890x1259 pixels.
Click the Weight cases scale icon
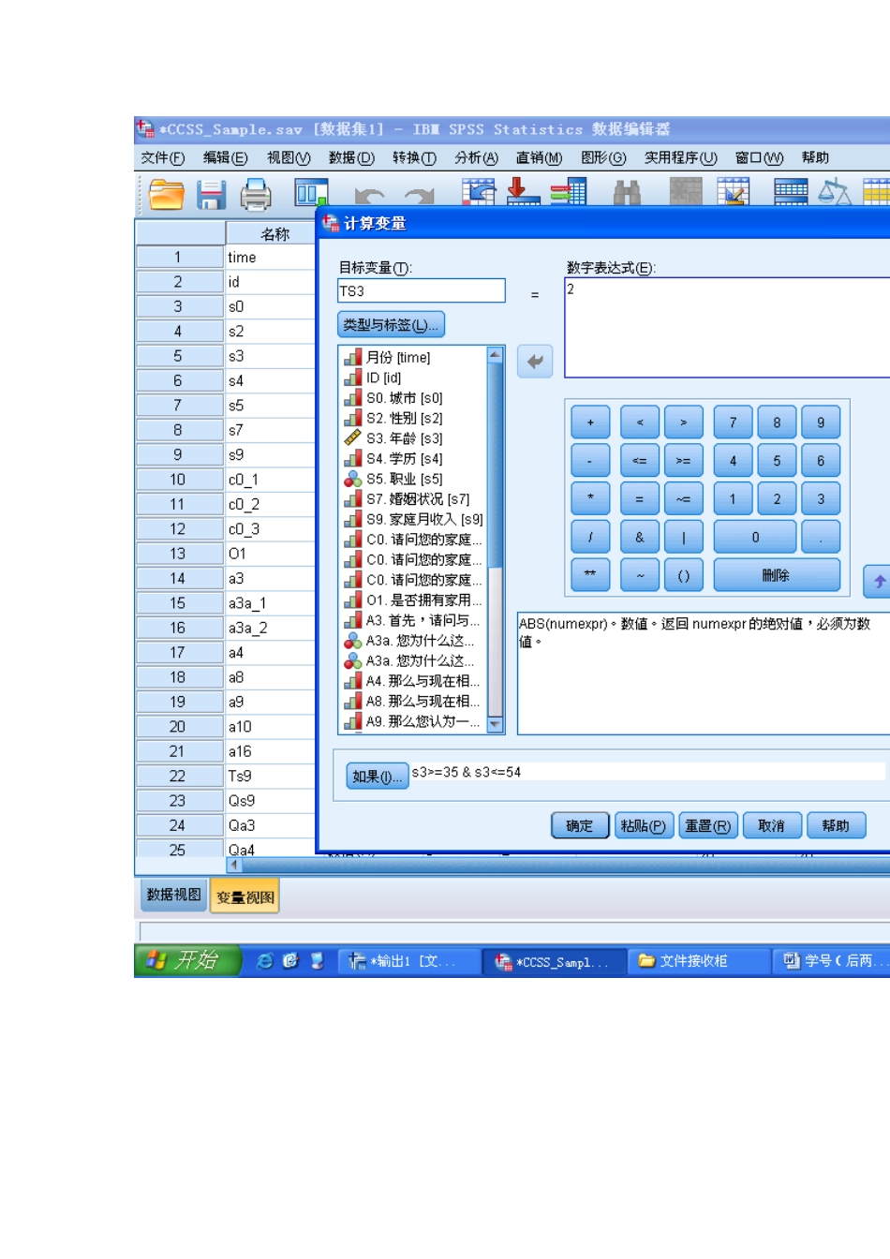point(834,192)
